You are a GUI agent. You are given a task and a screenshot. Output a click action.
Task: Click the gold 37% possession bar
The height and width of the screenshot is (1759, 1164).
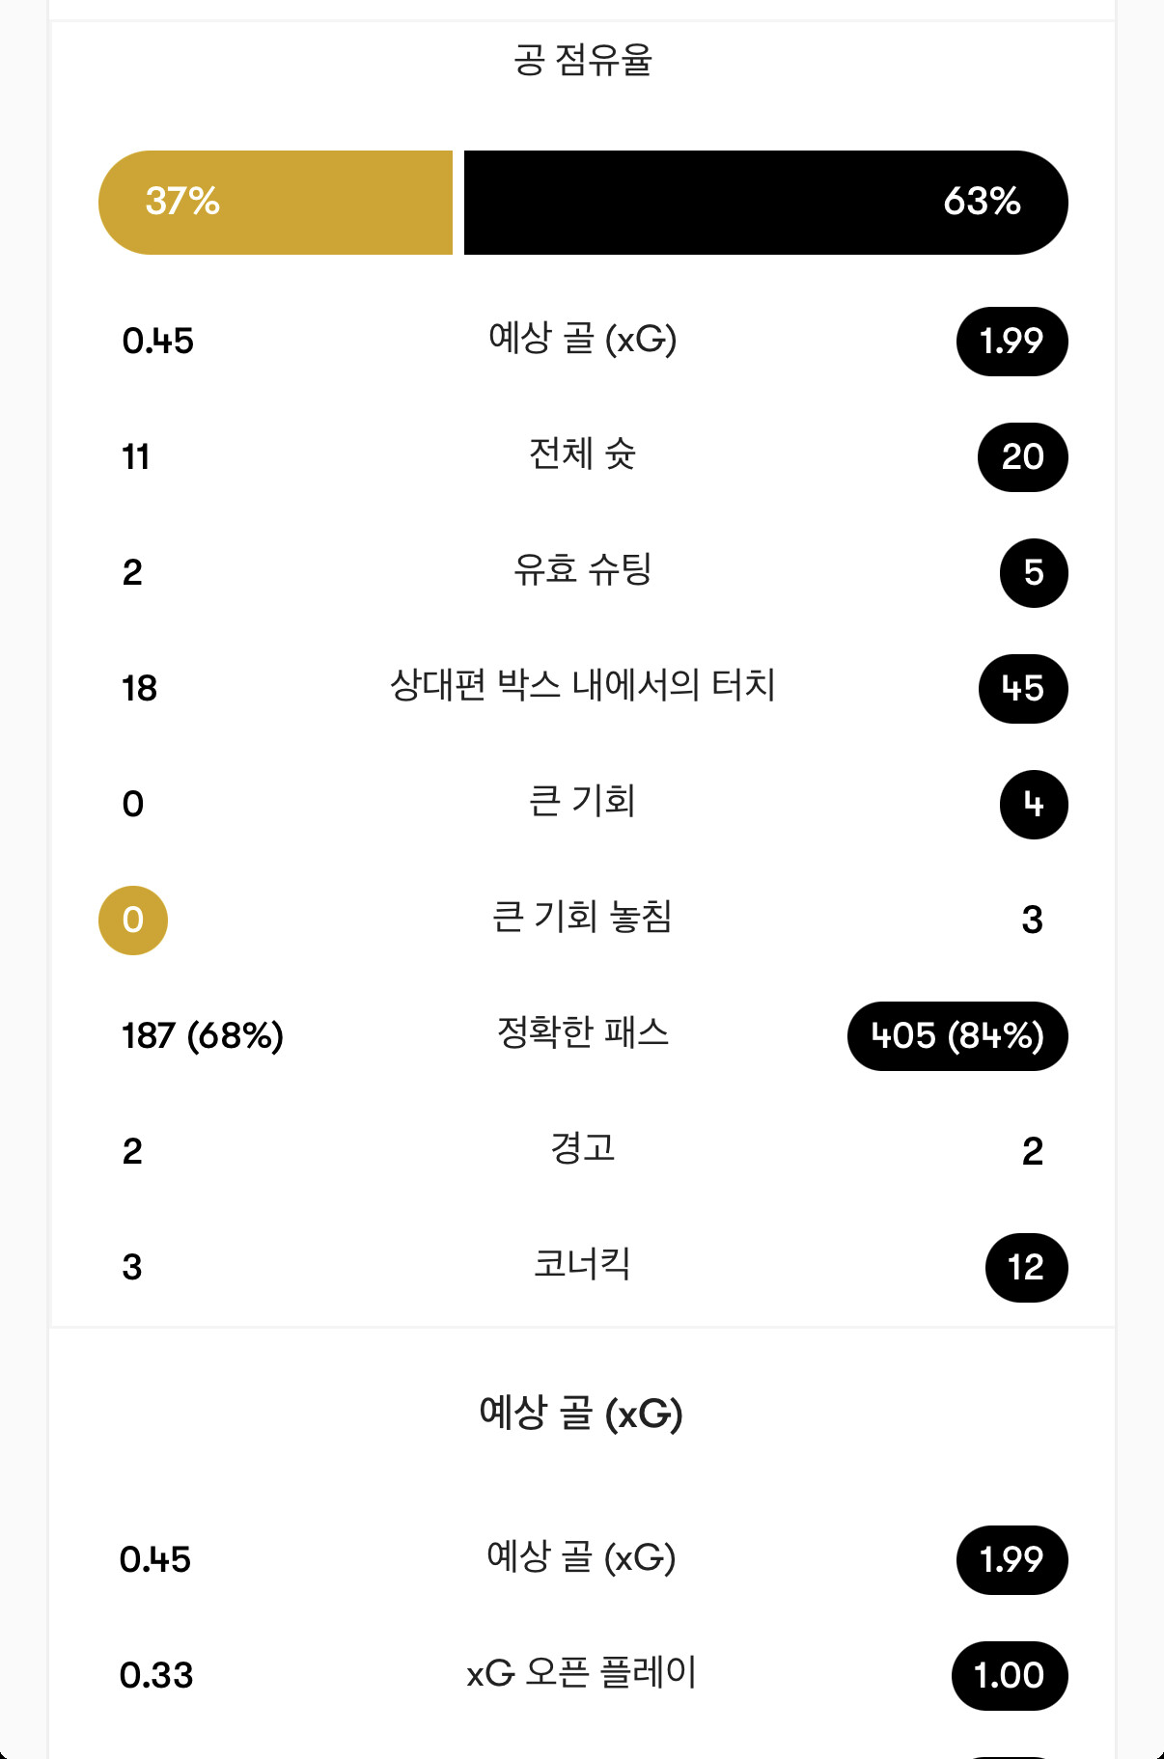(x=275, y=203)
